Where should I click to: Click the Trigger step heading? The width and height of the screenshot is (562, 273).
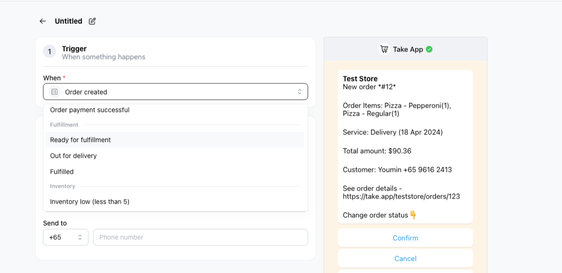pos(74,49)
